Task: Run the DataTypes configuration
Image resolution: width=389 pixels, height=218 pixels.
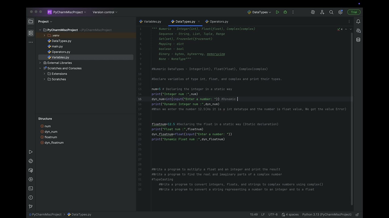Action: [277, 12]
